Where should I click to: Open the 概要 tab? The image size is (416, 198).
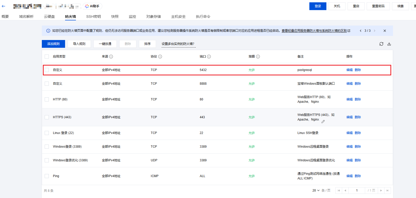click(x=5, y=17)
